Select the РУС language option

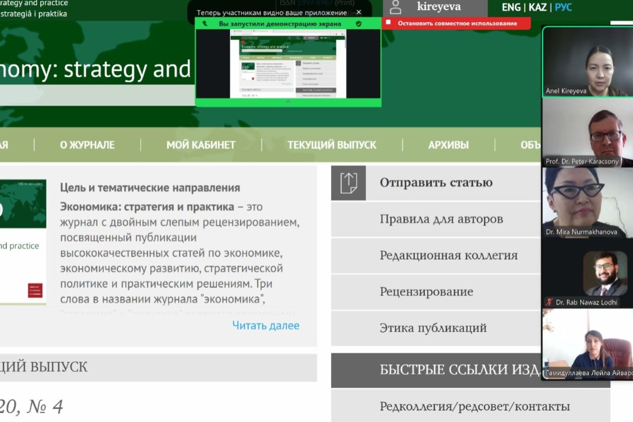(564, 8)
